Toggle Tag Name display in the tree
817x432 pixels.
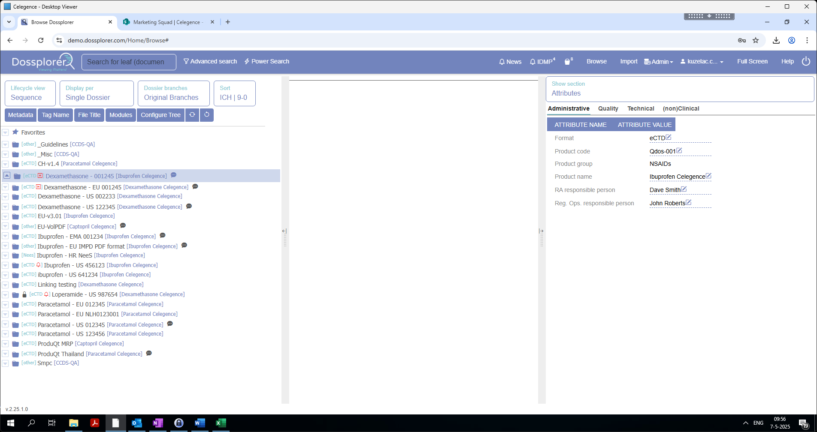tap(55, 115)
